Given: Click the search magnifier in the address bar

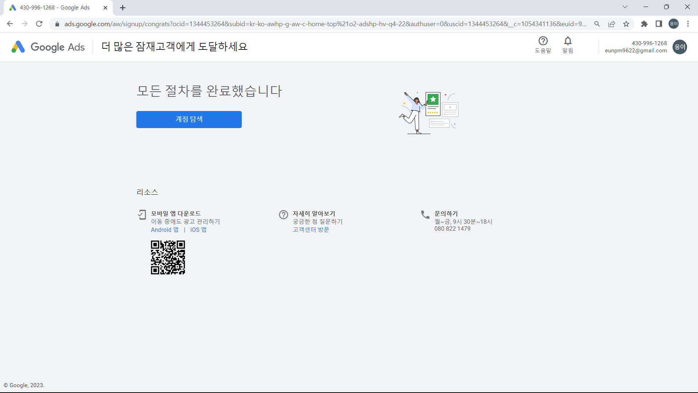Looking at the screenshot, I should click(597, 24).
